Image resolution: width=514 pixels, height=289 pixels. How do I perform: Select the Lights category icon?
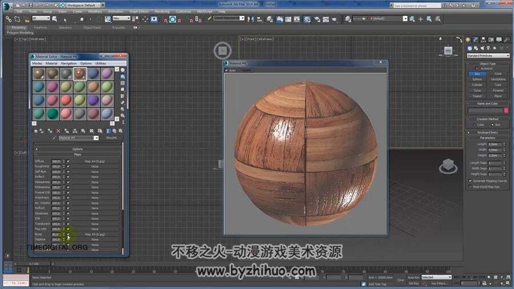click(482, 48)
